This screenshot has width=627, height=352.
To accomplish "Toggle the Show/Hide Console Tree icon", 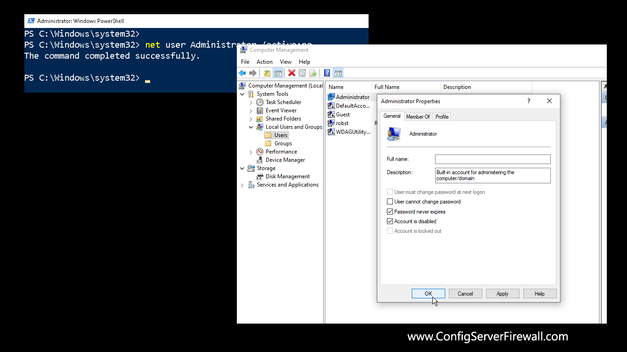I will 278,73.
